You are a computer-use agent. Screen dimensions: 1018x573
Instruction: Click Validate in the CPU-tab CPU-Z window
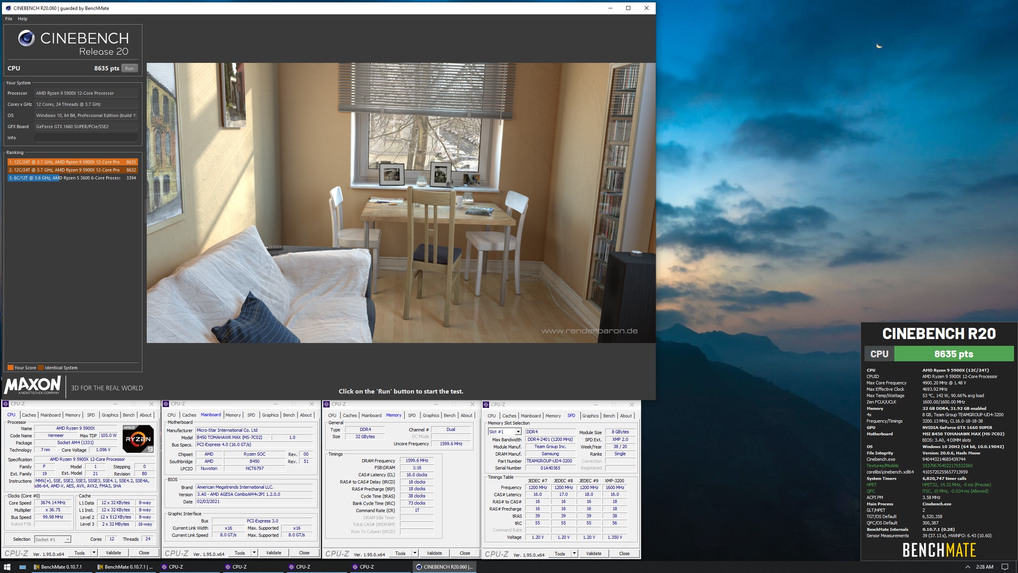[x=113, y=553]
